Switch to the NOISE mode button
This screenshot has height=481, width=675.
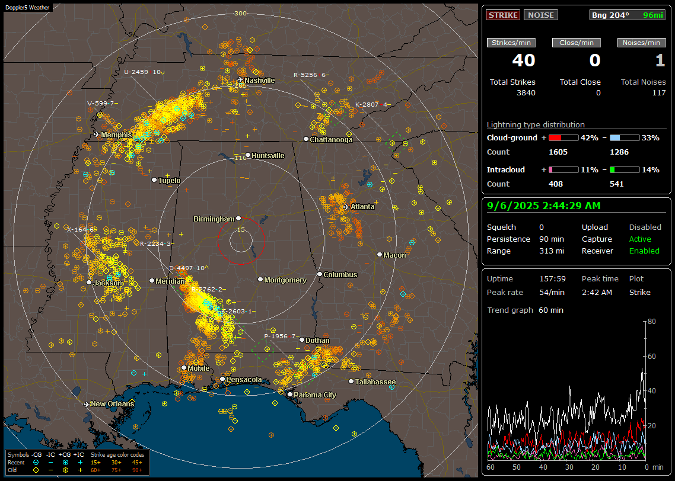click(541, 15)
